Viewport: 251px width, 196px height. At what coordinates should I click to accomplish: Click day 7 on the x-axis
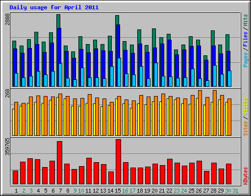[x=60, y=191]
